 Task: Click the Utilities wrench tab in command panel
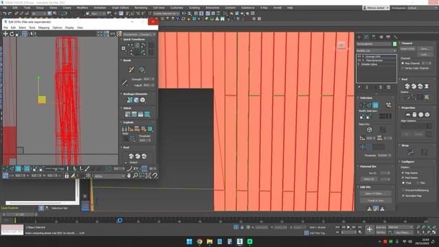395,37
